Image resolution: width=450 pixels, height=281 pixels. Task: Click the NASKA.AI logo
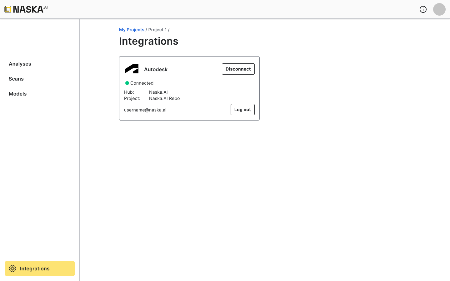coord(26,9)
